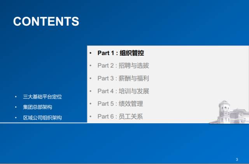
Task: Select 'Part 4 : 培训与发展' entry
Action: click(x=123, y=91)
